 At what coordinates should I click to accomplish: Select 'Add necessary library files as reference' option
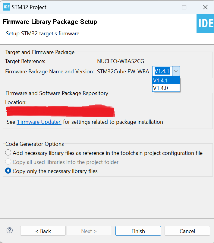click(x=8, y=153)
